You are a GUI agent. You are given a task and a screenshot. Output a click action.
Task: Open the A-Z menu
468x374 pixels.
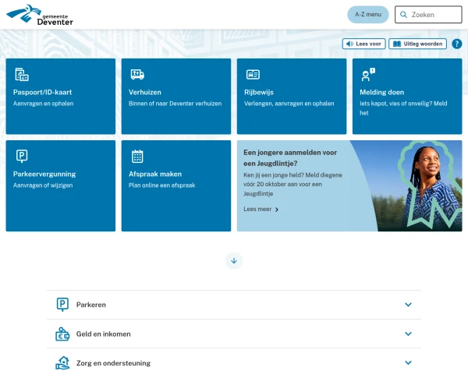pyautogui.click(x=368, y=14)
